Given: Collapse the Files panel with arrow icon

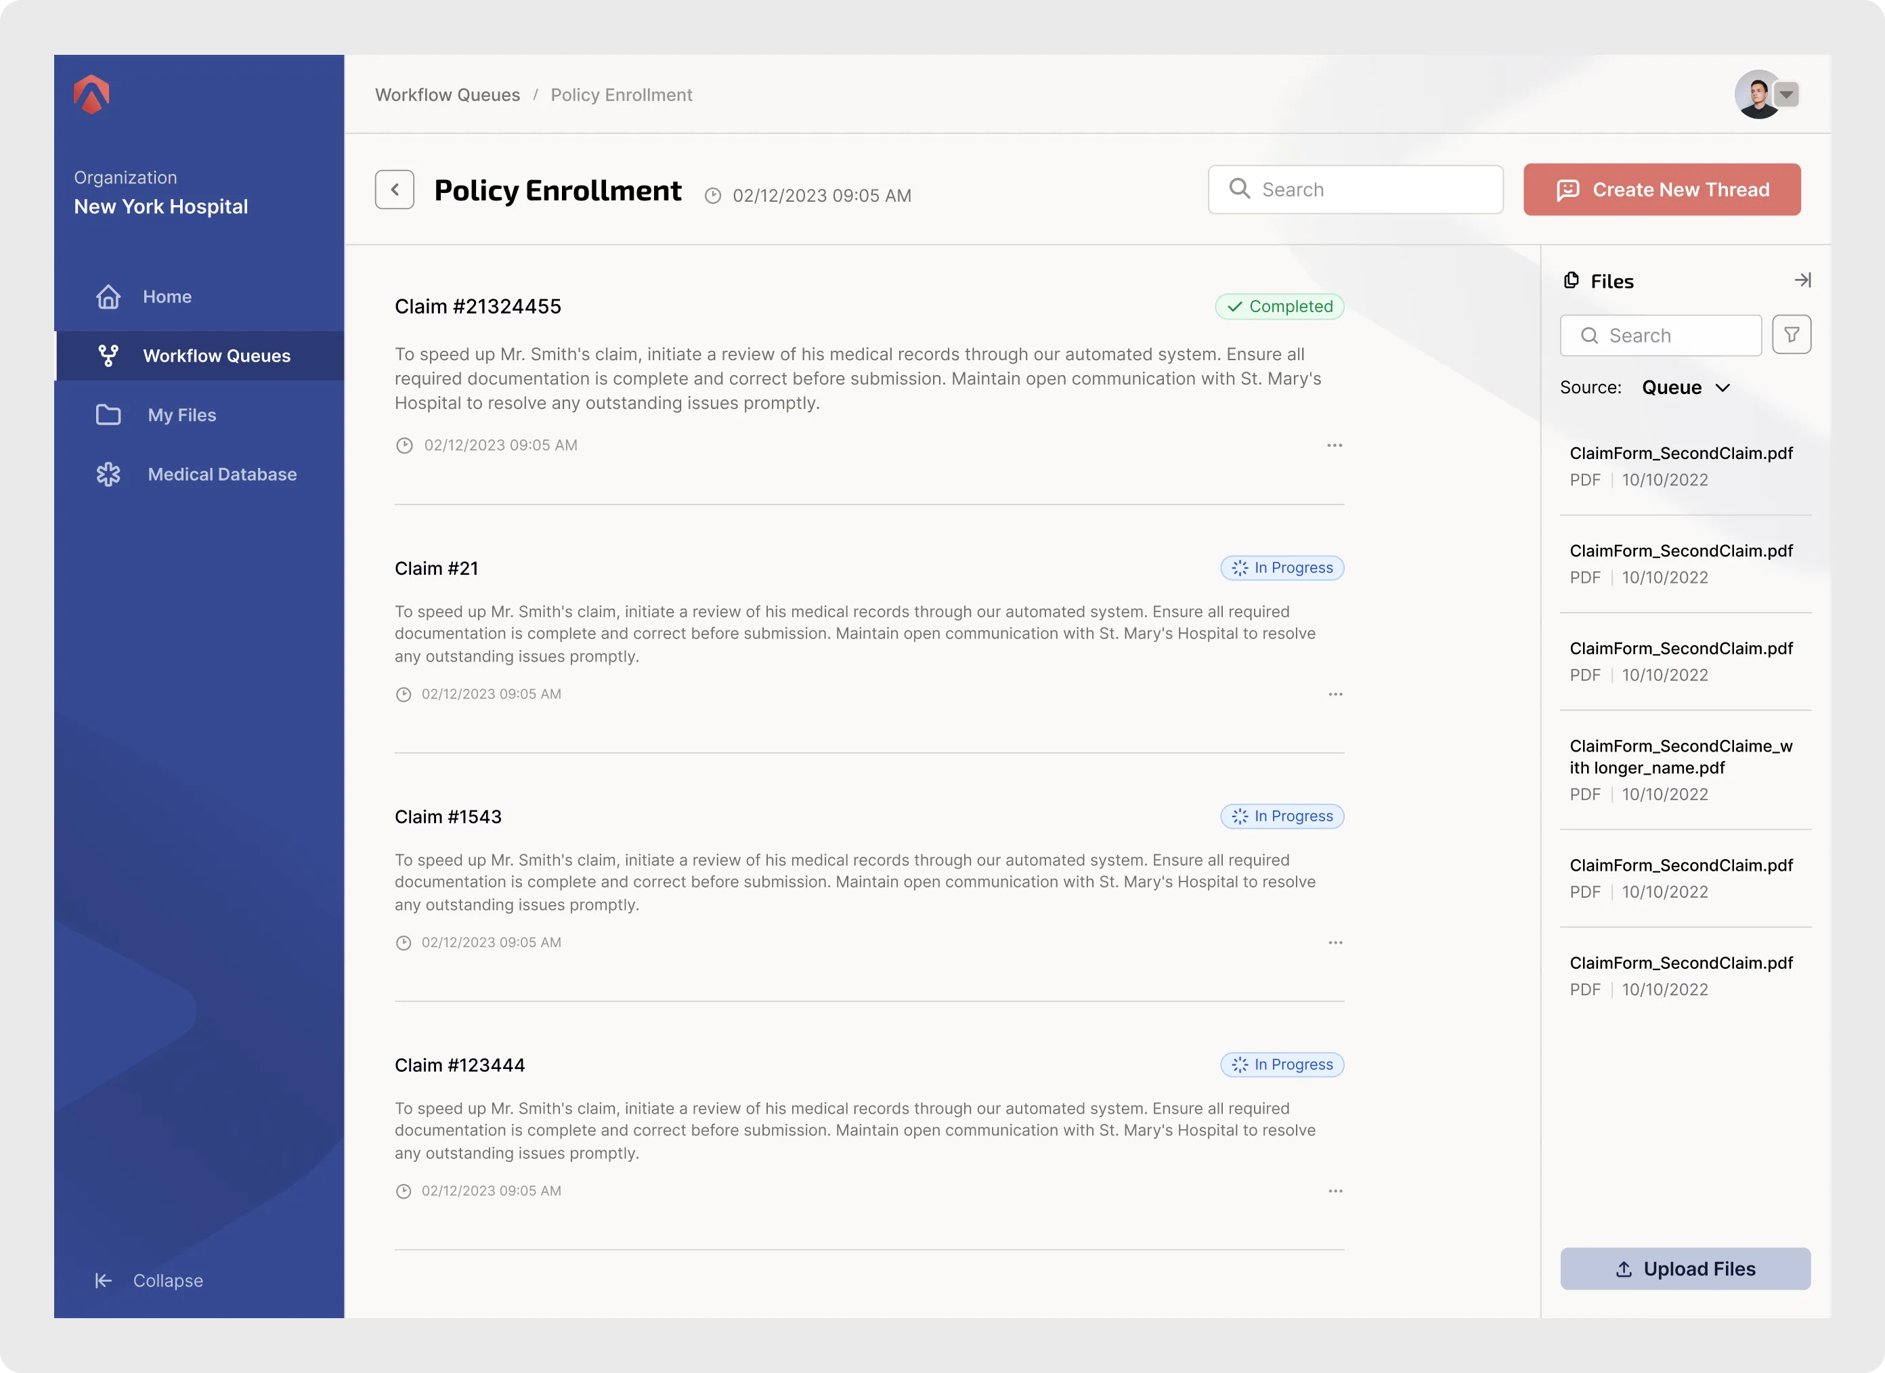Looking at the screenshot, I should 1802,280.
